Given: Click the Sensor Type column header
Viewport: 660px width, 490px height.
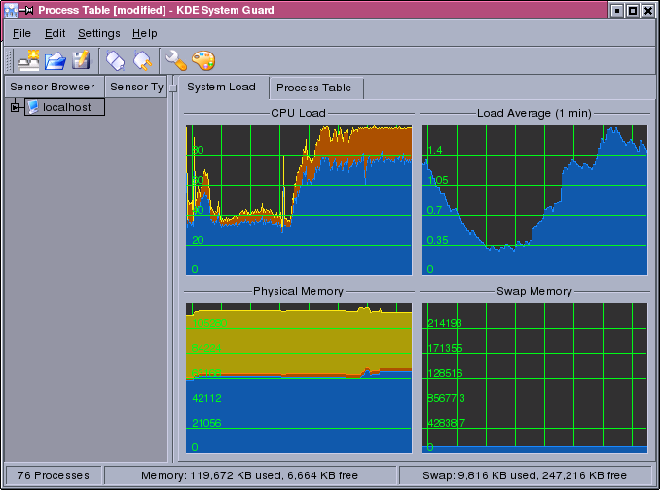Looking at the screenshot, I should point(136,87).
